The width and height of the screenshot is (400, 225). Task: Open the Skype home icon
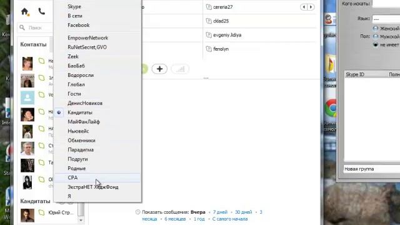coord(25,11)
